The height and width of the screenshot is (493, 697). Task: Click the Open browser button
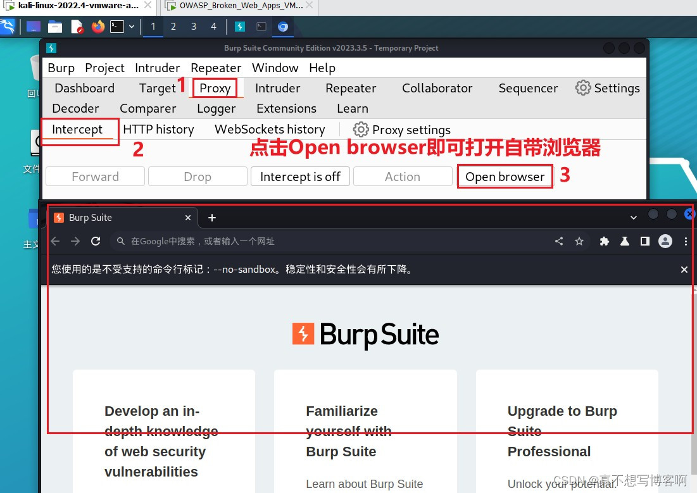click(x=505, y=176)
